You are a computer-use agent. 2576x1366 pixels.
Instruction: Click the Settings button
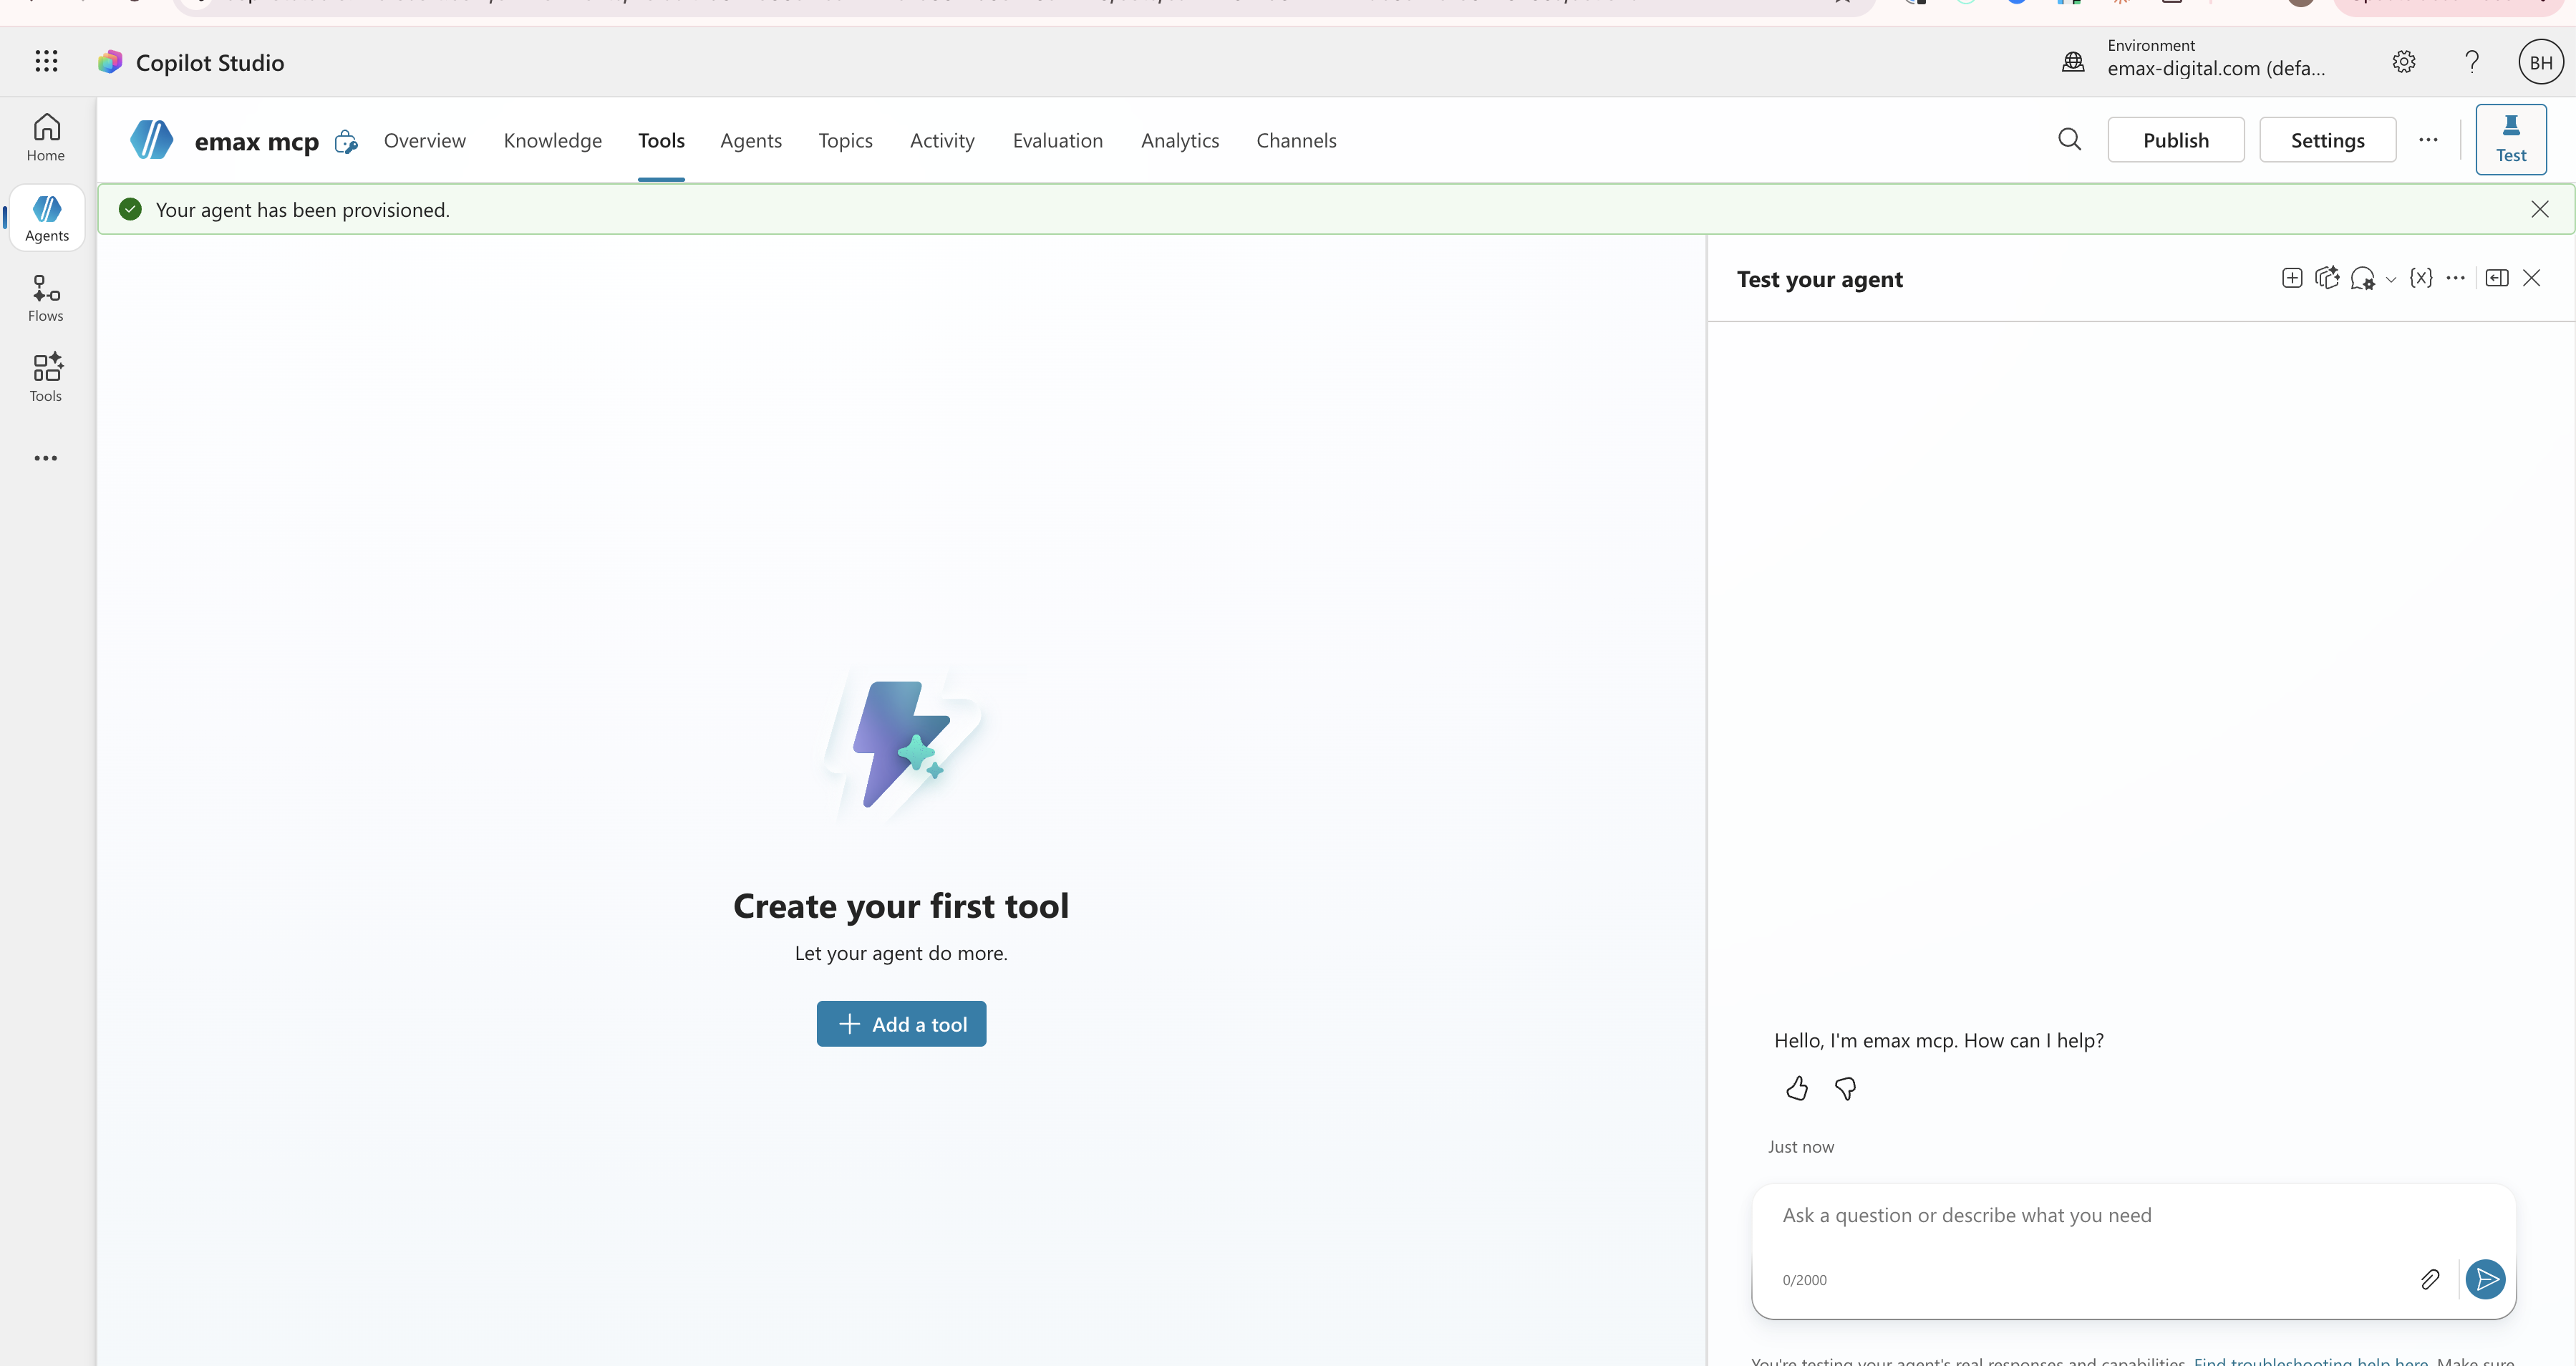coord(2328,140)
